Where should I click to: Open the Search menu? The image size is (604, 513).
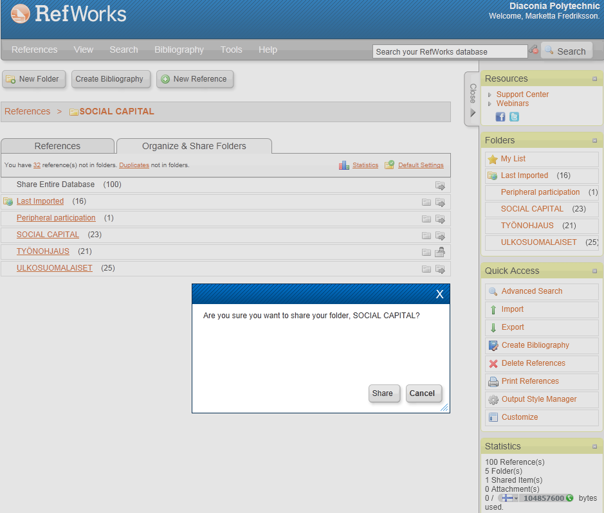pos(124,50)
